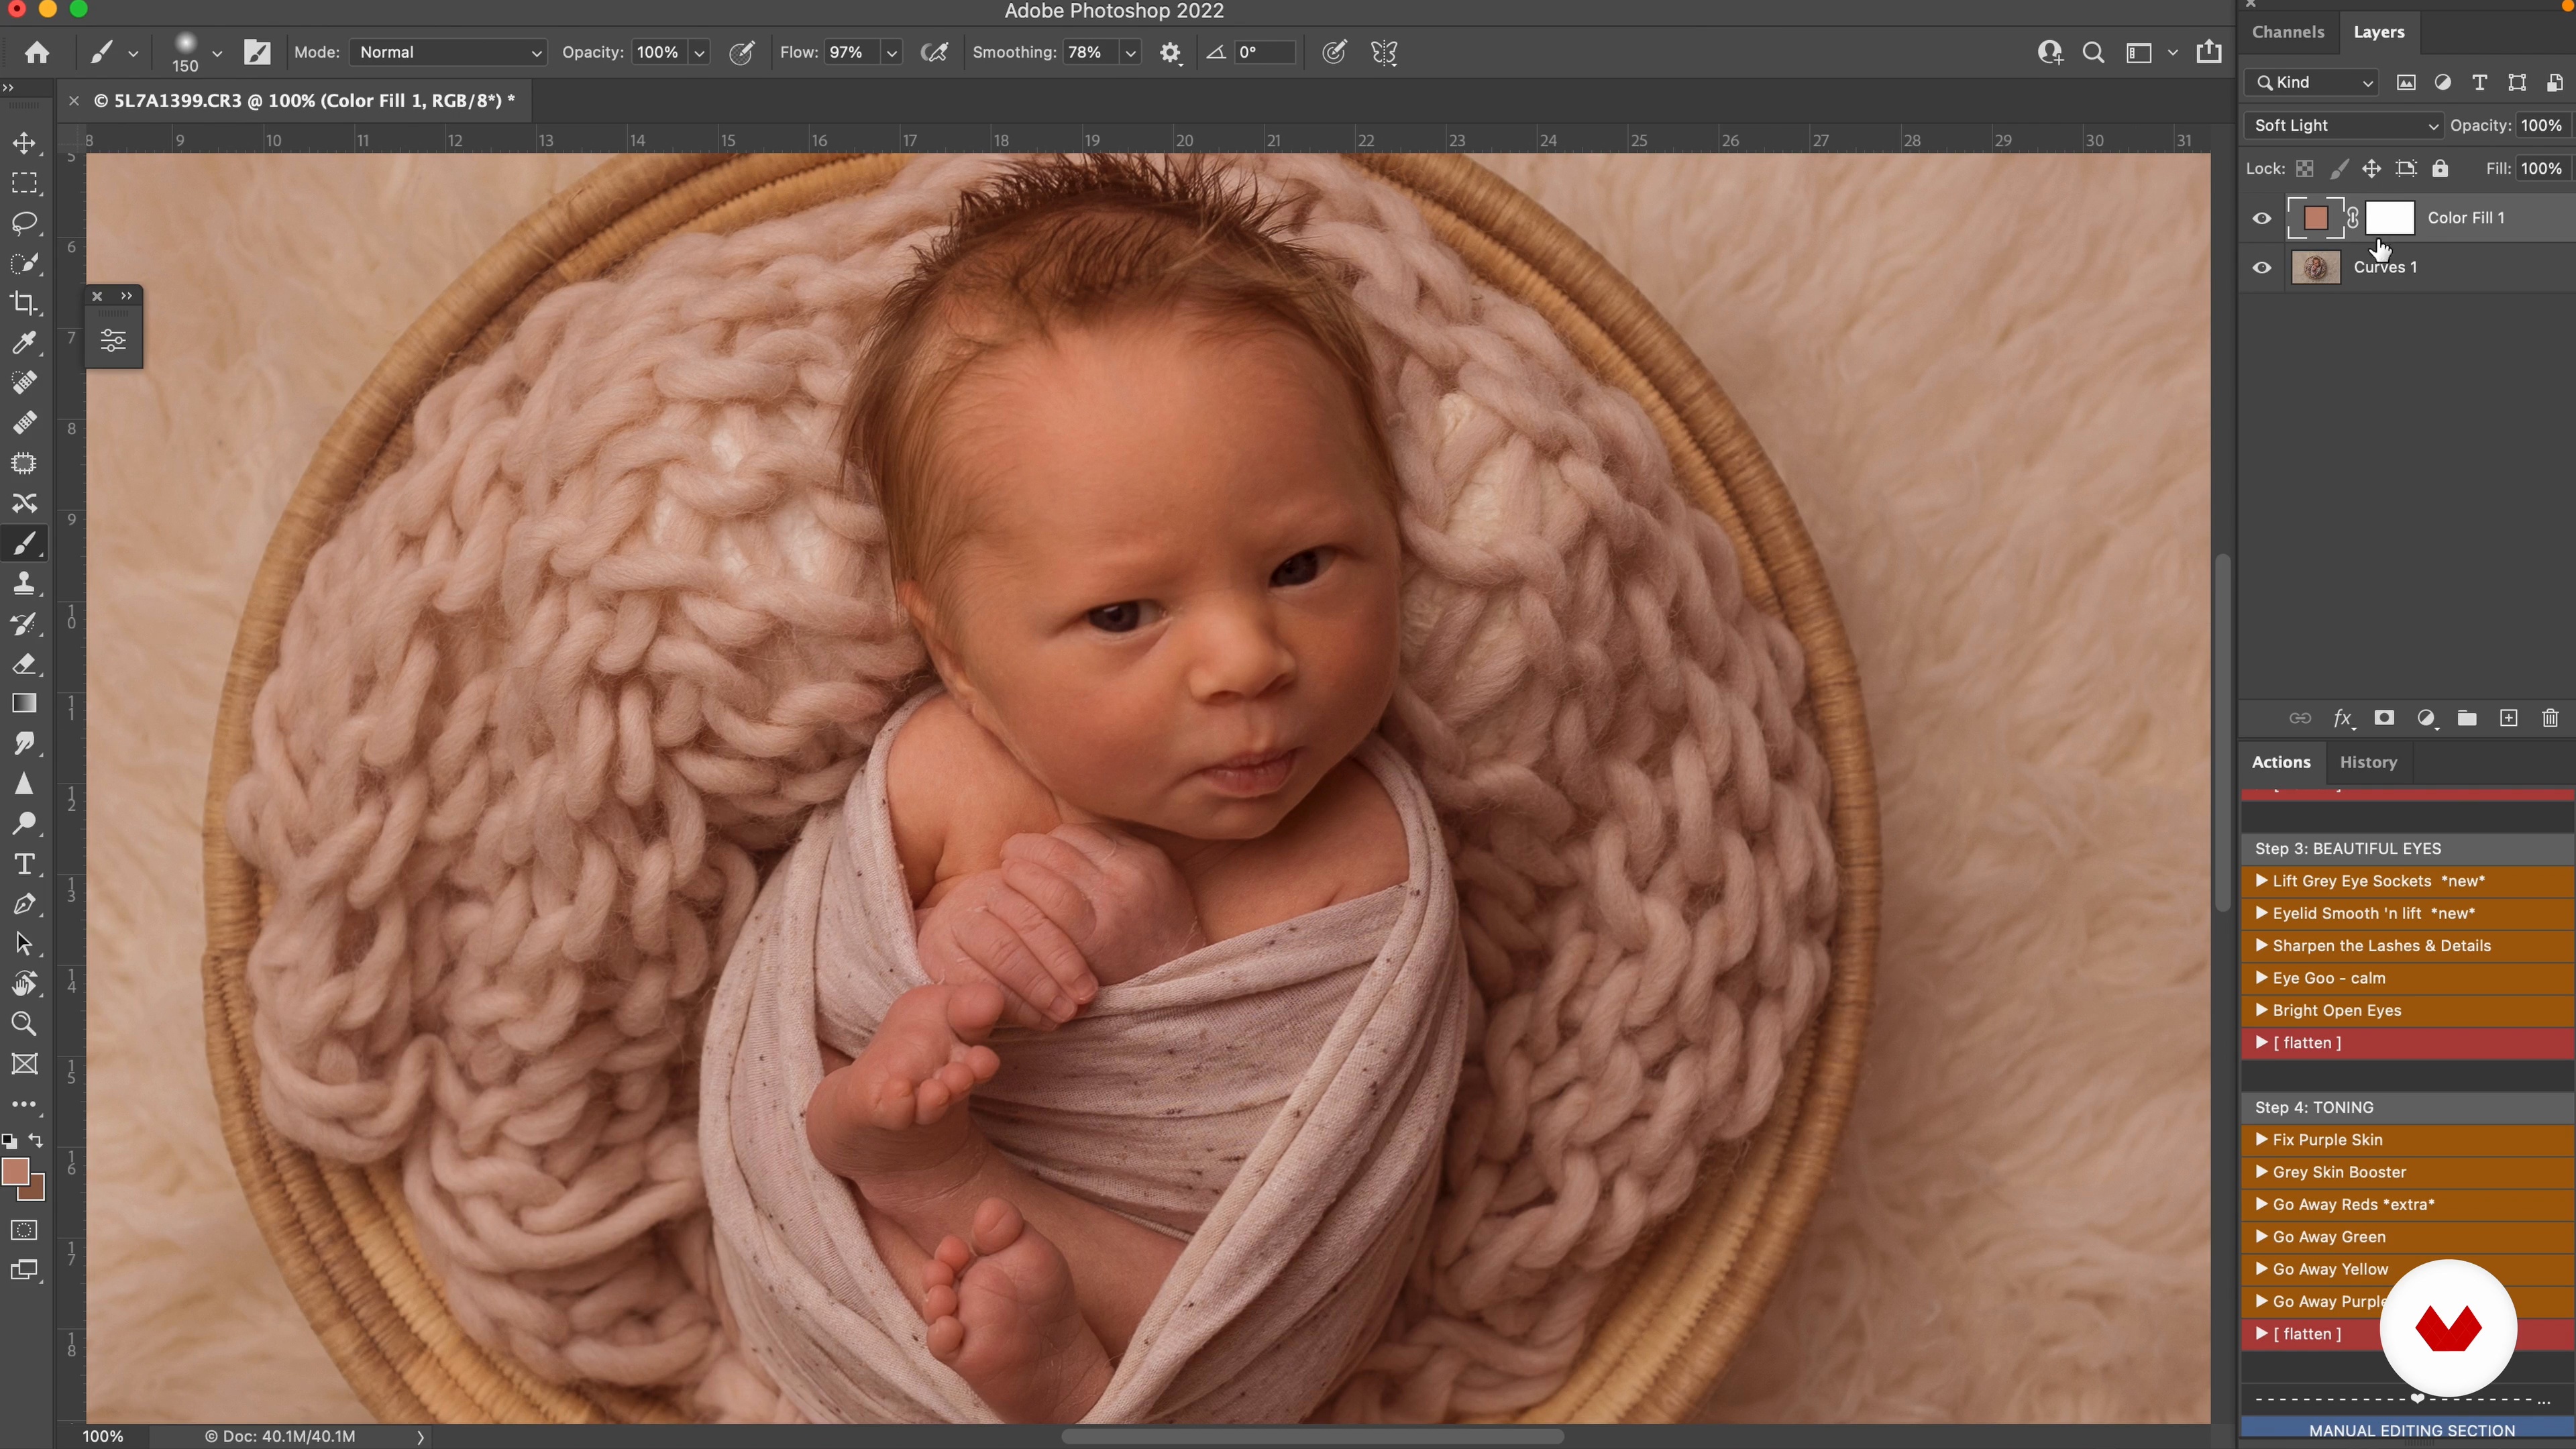
Task: Open the Flow slider dropdown
Action: click(892, 53)
